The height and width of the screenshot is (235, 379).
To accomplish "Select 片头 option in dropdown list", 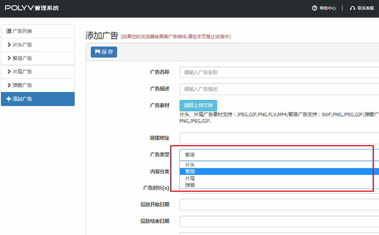I will tap(190, 165).
